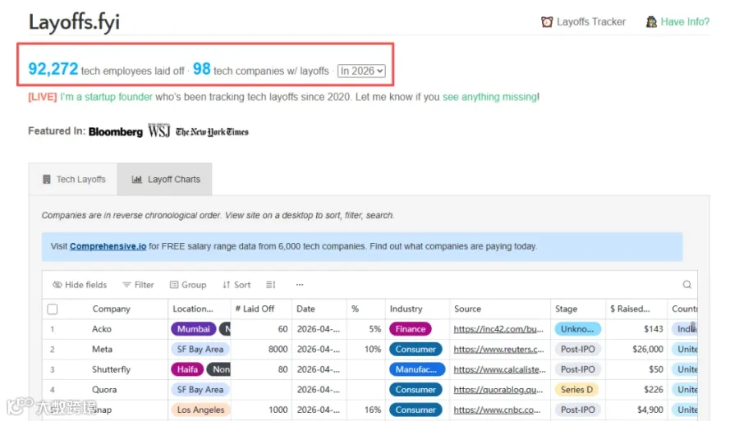Image resolution: width=739 pixels, height=421 pixels.
Task: Open the cnbc source link
Action: click(497, 410)
